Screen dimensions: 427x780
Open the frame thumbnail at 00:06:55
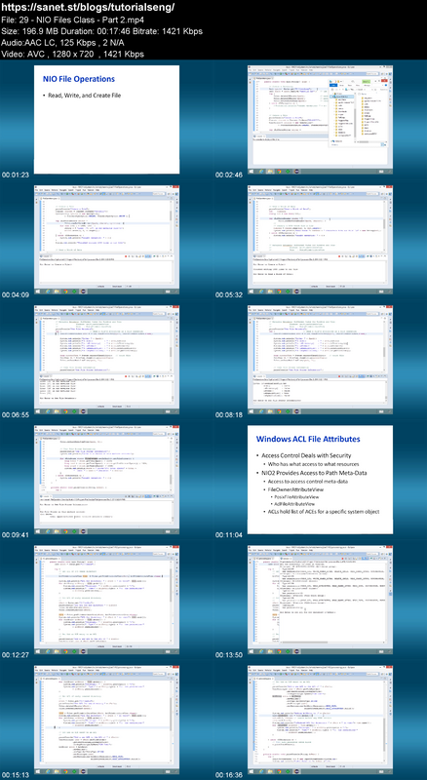coord(106,360)
